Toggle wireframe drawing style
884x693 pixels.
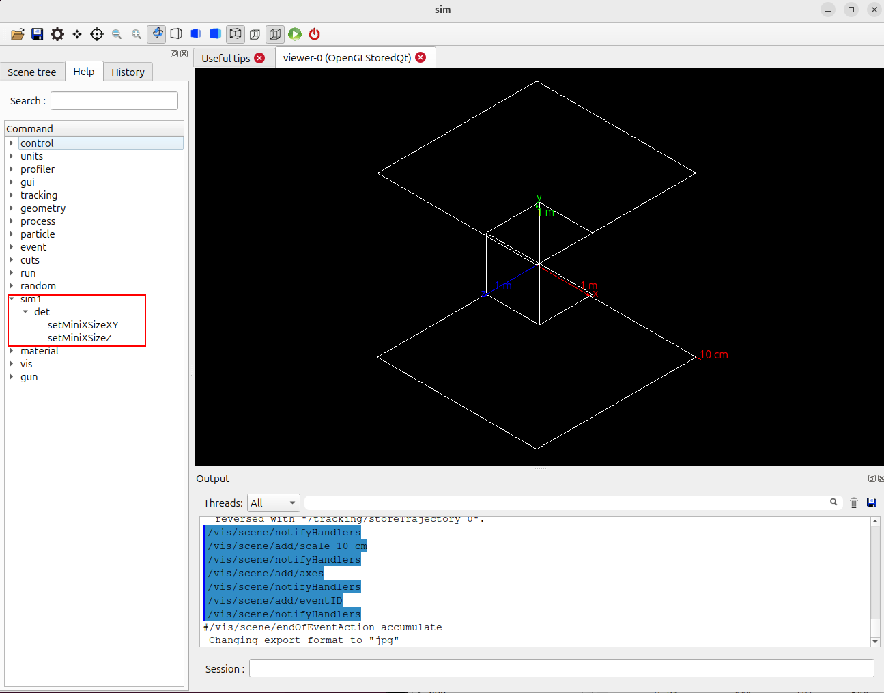pyautogui.click(x=236, y=33)
